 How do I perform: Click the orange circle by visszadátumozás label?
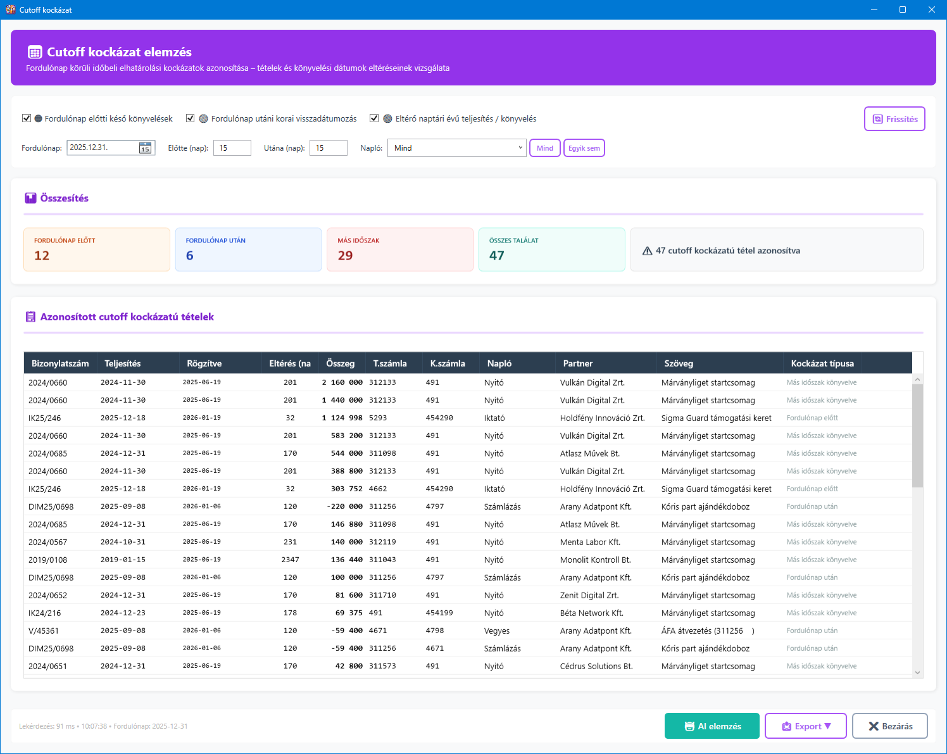(x=203, y=118)
